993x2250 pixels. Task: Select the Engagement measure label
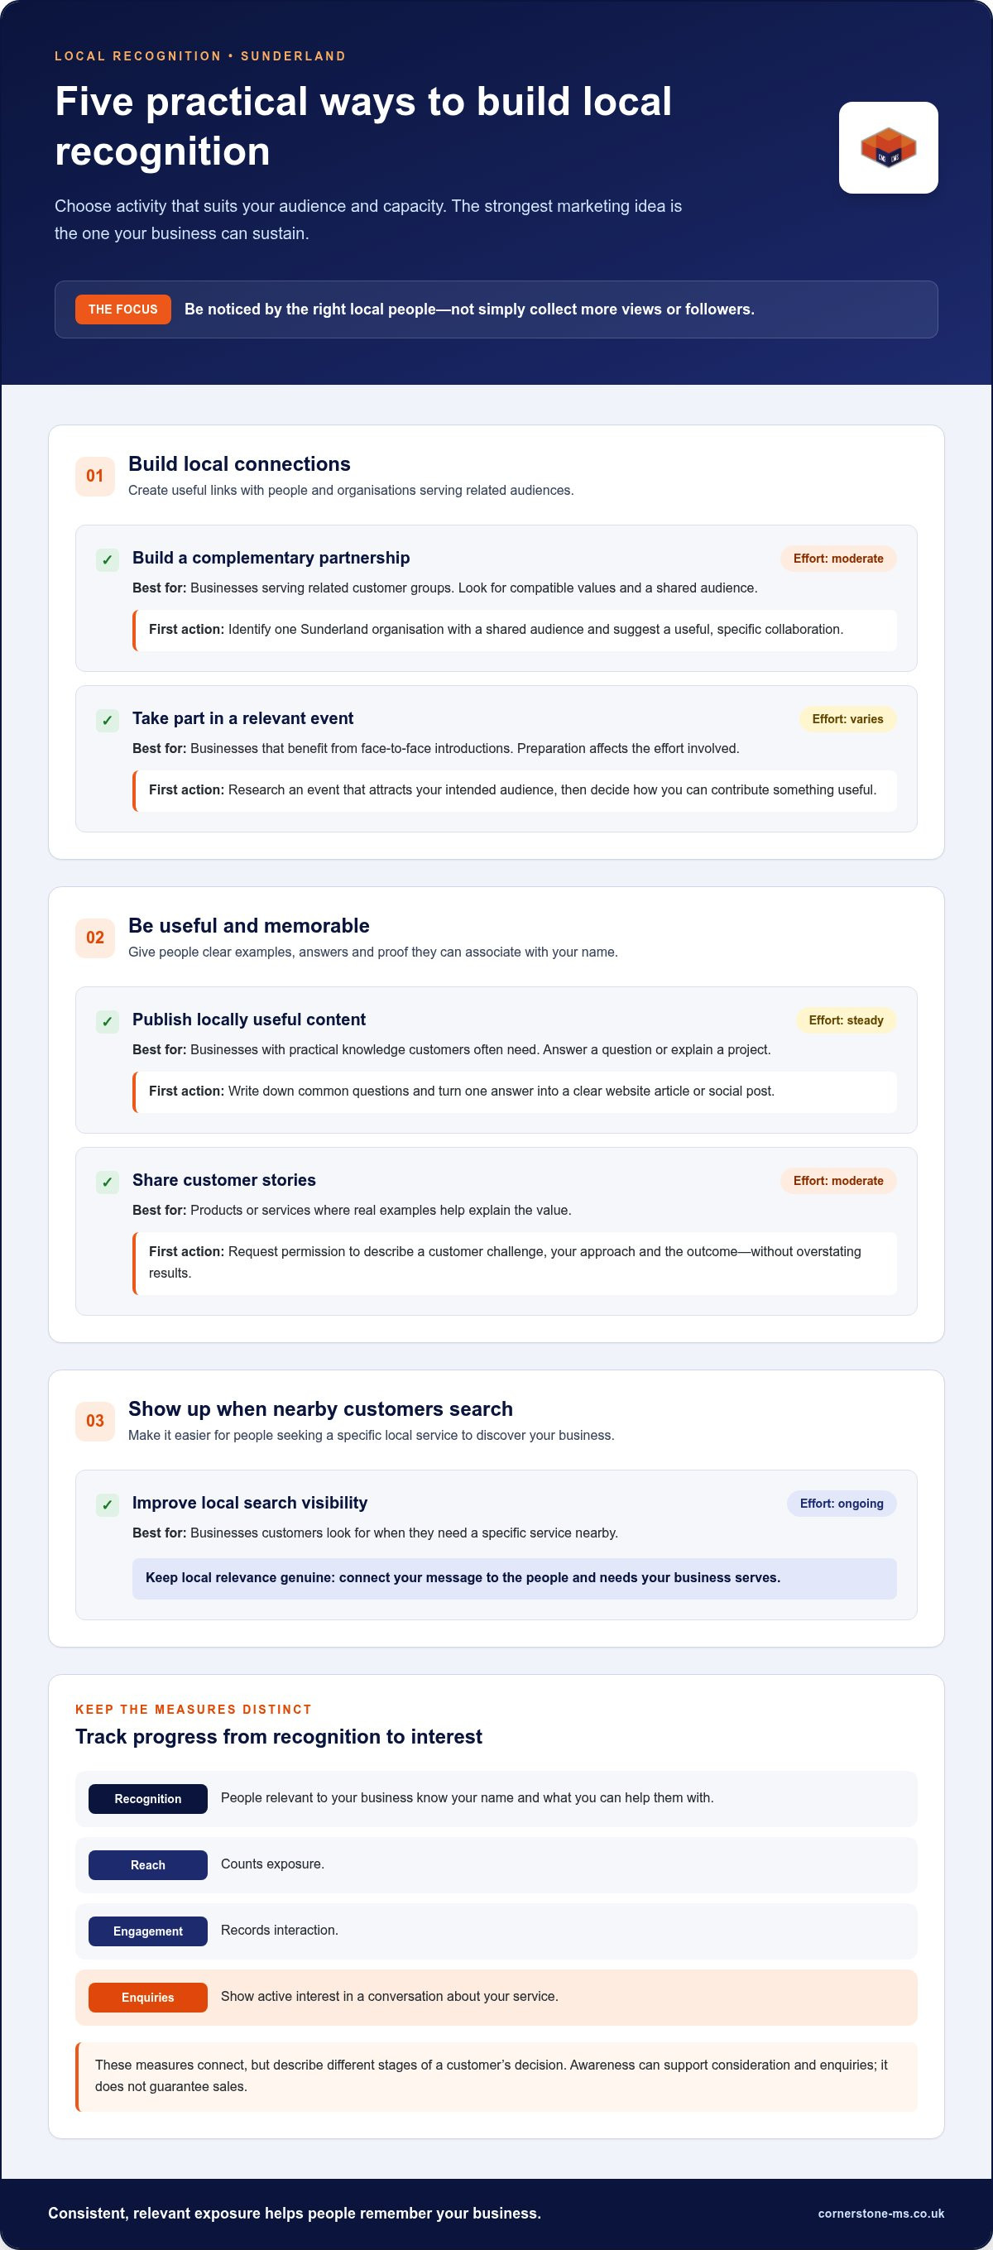(147, 1931)
